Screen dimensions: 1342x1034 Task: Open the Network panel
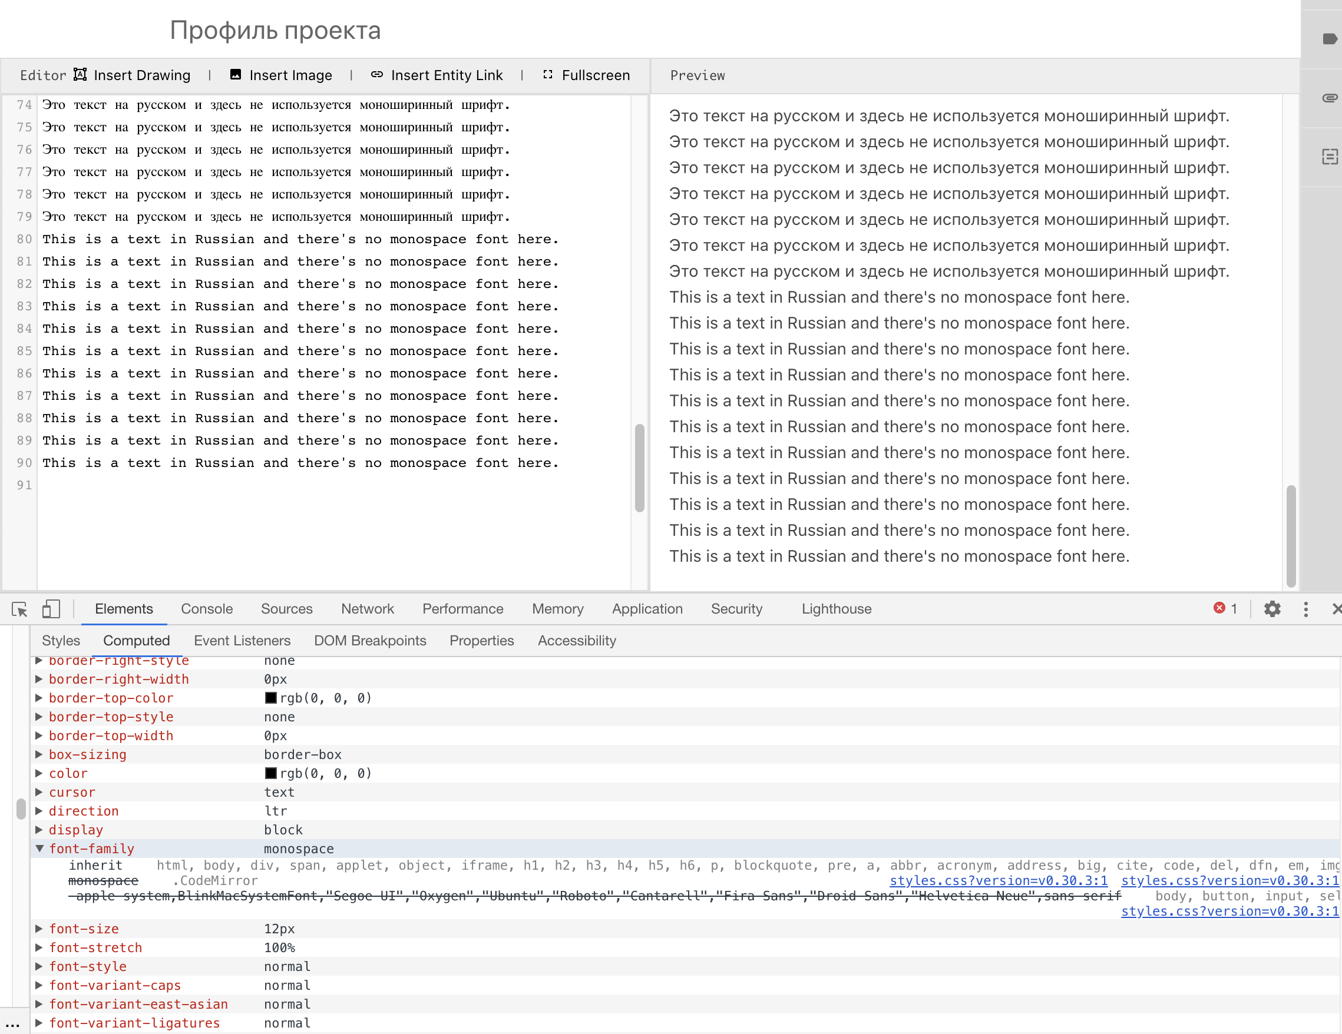pyautogui.click(x=367, y=608)
